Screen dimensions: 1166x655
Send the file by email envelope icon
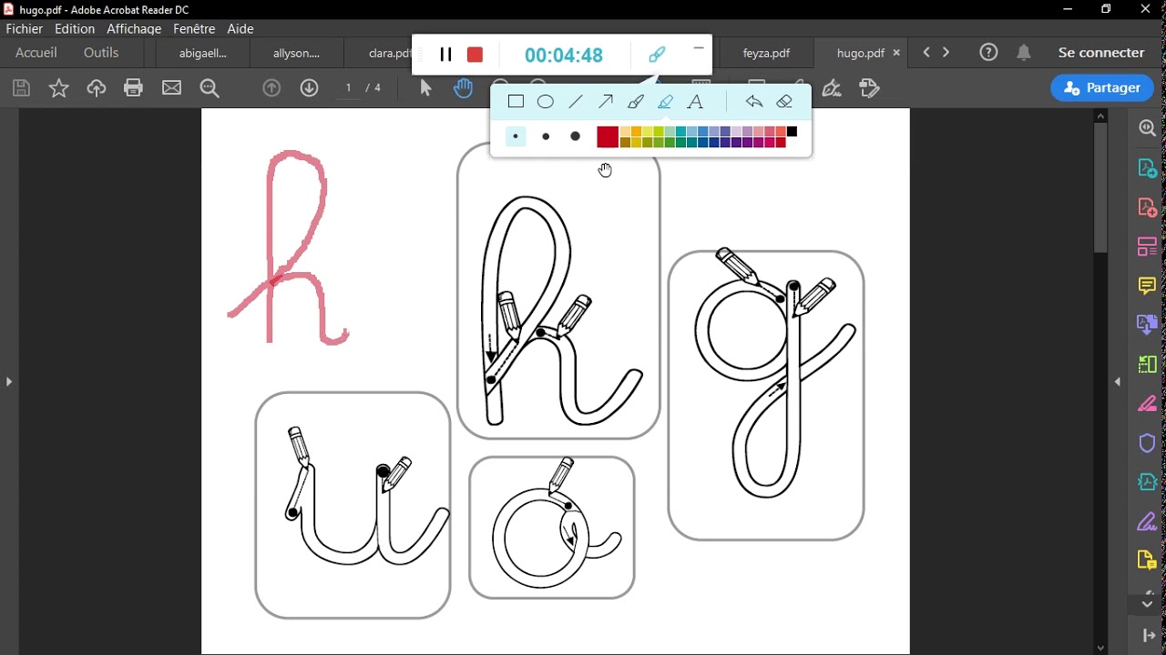coord(172,88)
